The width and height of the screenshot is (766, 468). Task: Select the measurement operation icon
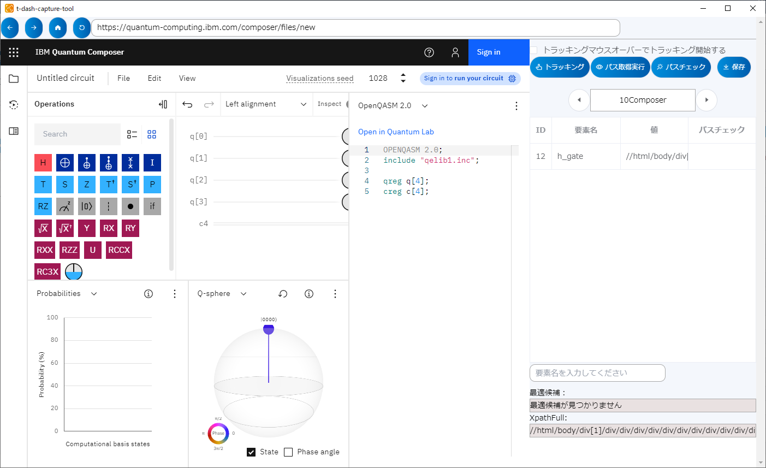tap(65, 206)
